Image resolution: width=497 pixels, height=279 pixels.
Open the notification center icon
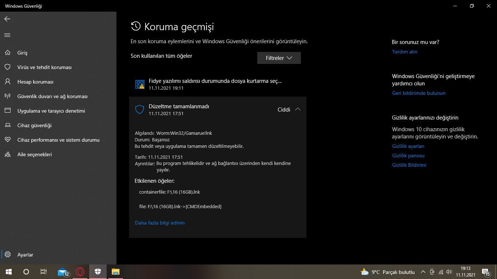pyautogui.click(x=486, y=272)
